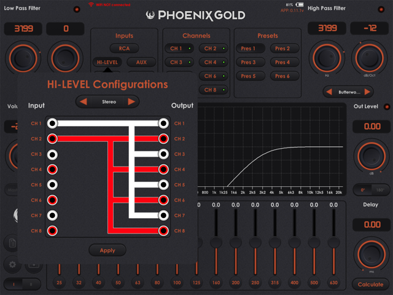Toggle channel CH 4 on
Viewport: 393px width, 295px height.
(x=213, y=62)
